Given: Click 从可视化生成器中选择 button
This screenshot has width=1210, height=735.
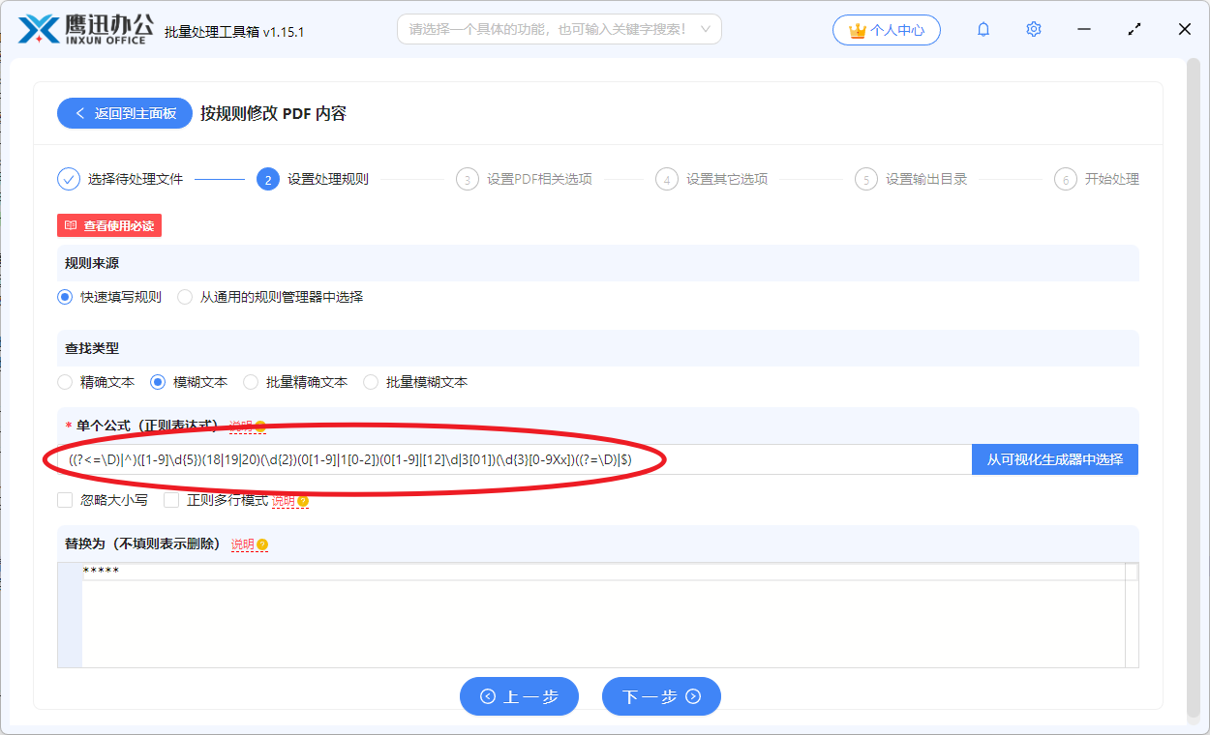Looking at the screenshot, I should [1055, 459].
